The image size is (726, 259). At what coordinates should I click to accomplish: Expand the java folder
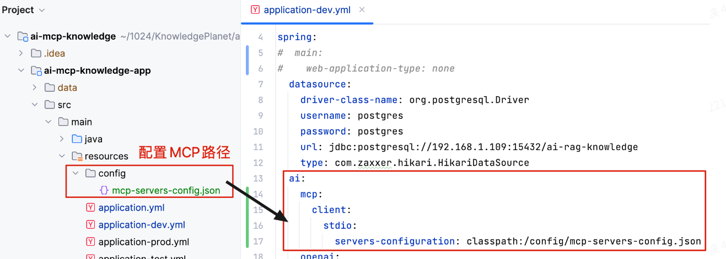pos(62,139)
